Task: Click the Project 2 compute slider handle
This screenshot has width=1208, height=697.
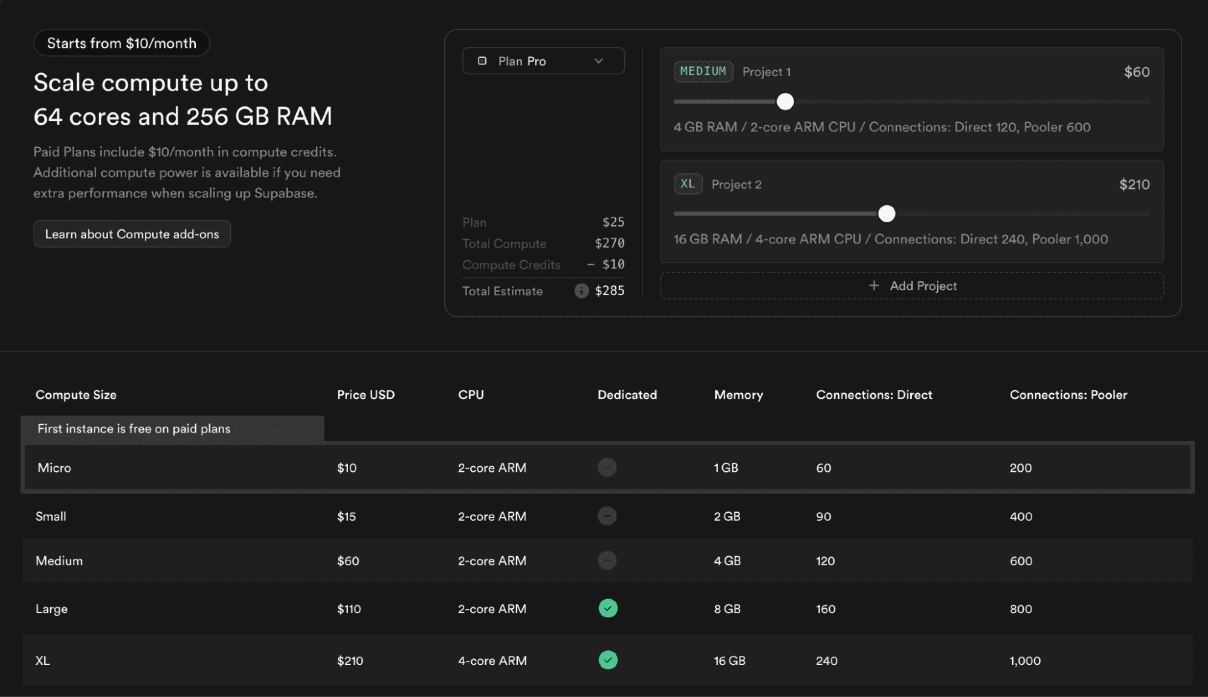Action: pos(887,213)
